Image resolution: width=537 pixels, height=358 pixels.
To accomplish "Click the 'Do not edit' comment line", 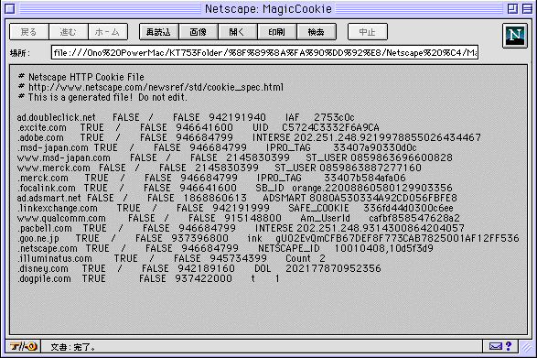I will click(102, 97).
